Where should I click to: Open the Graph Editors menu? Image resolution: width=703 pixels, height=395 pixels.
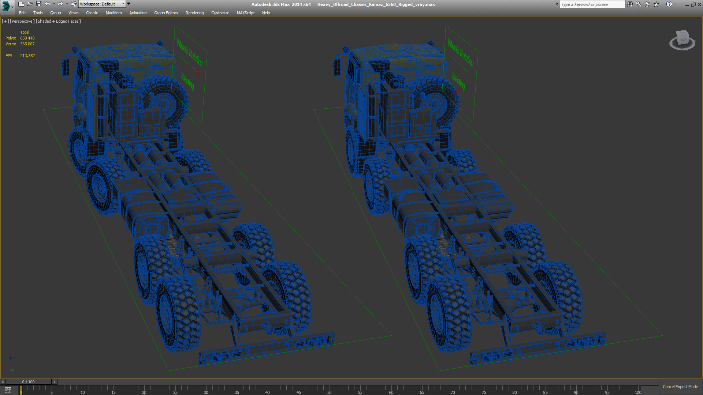(166, 13)
